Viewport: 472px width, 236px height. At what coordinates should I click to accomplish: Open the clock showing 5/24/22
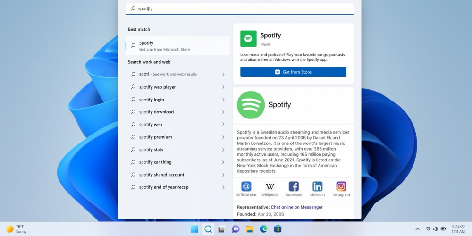coord(458,229)
